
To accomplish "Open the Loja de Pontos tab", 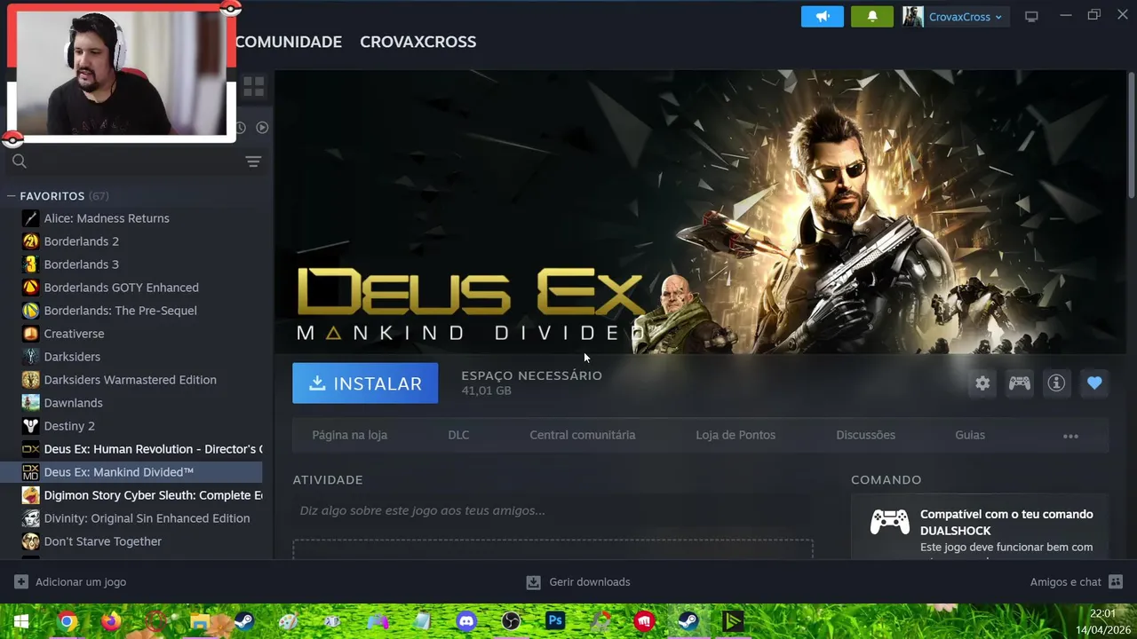I will [x=735, y=435].
